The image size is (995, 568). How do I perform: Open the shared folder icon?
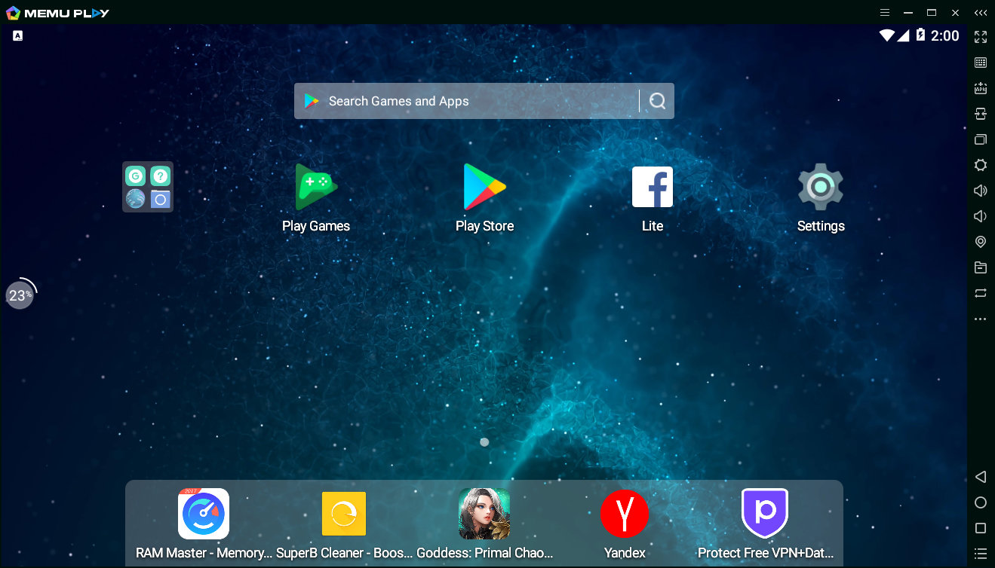(x=981, y=267)
